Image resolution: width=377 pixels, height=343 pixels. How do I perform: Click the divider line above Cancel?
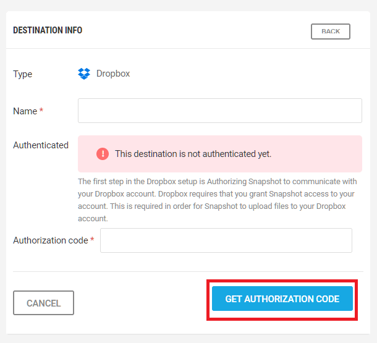click(x=185, y=271)
